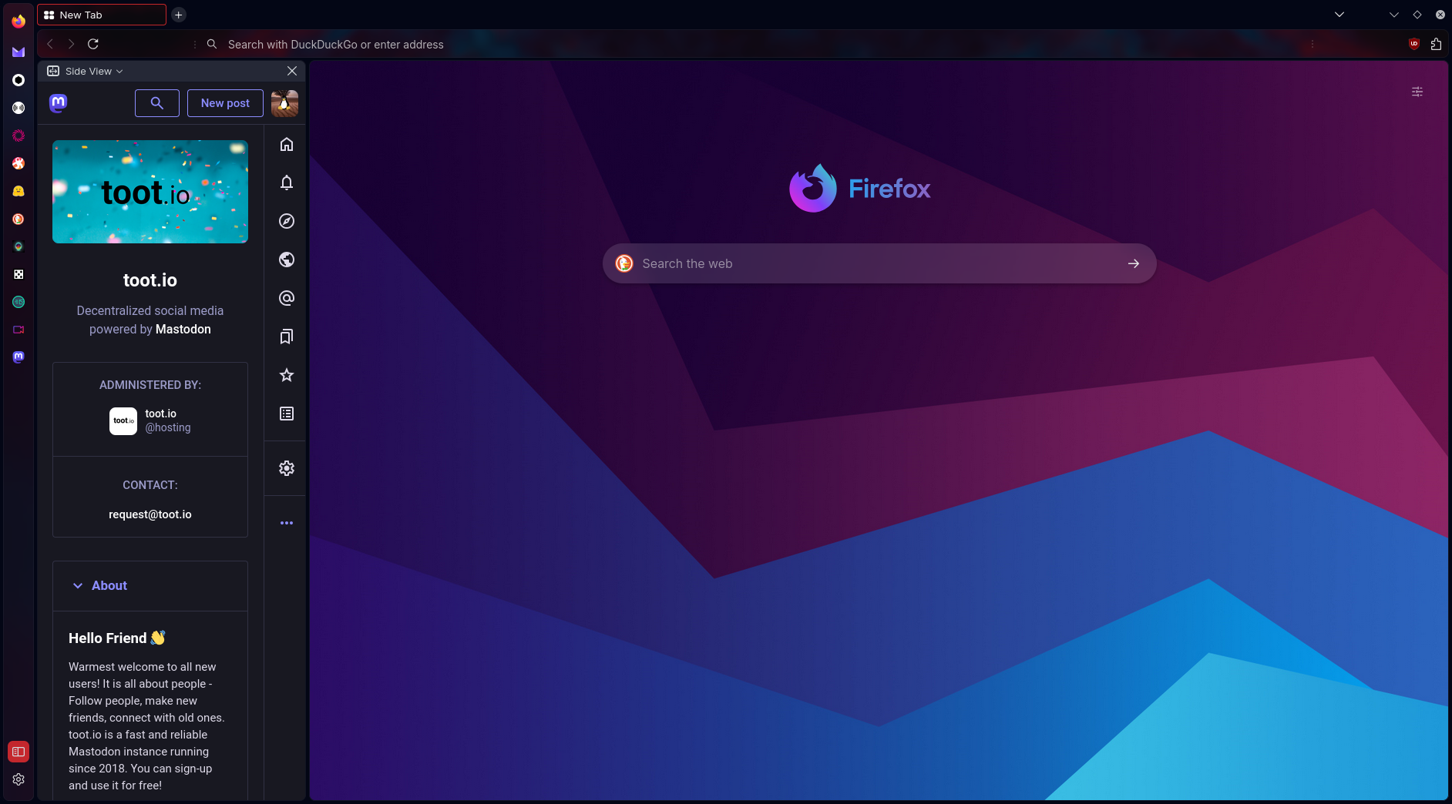This screenshot has height=804, width=1452.
Task: Open the Live feeds globe icon
Action: point(287,260)
